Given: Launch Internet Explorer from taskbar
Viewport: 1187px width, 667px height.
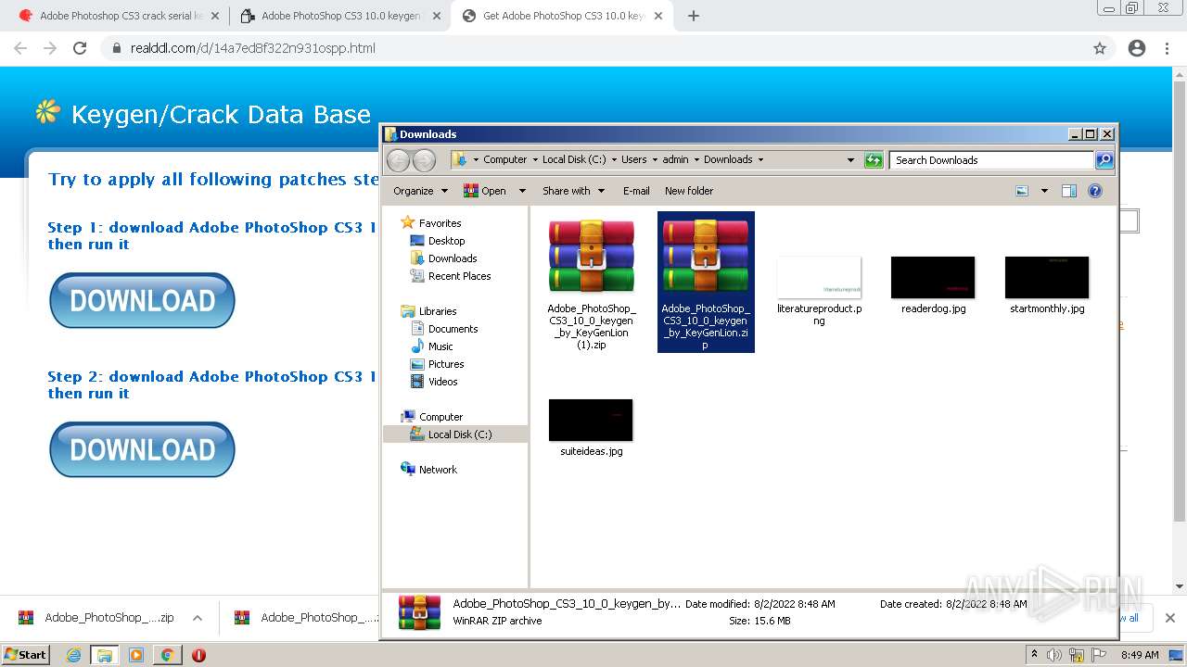Looking at the screenshot, I should (x=74, y=655).
